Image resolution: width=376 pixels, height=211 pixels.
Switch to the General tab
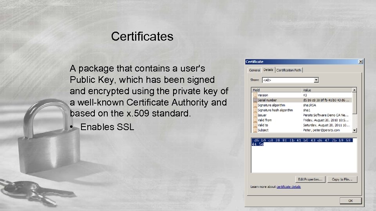click(254, 70)
